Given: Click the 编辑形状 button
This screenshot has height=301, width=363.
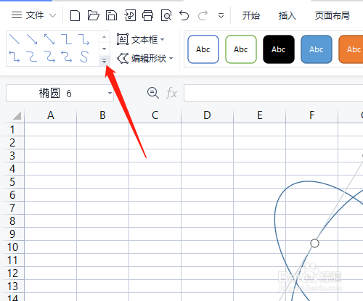Looking at the screenshot, I should click(x=142, y=58).
